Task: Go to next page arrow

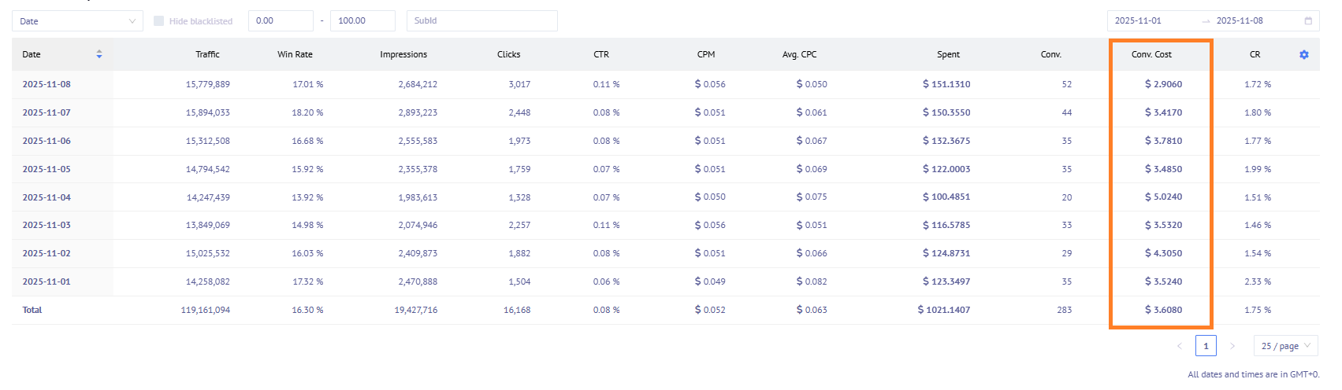Action: tap(1232, 346)
